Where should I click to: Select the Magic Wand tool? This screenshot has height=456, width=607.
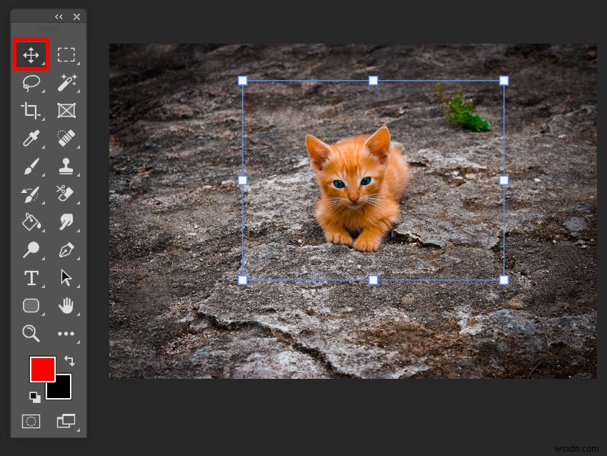point(66,83)
